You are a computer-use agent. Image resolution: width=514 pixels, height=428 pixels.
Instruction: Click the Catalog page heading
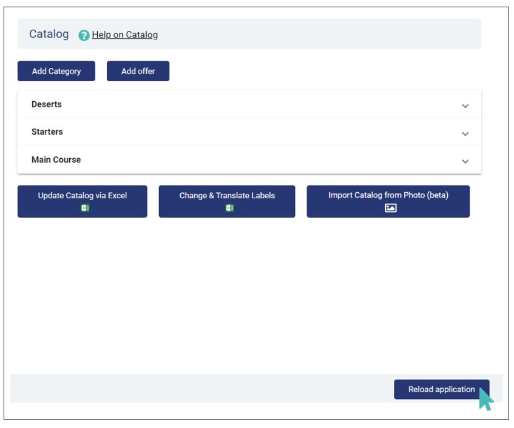[x=49, y=34]
